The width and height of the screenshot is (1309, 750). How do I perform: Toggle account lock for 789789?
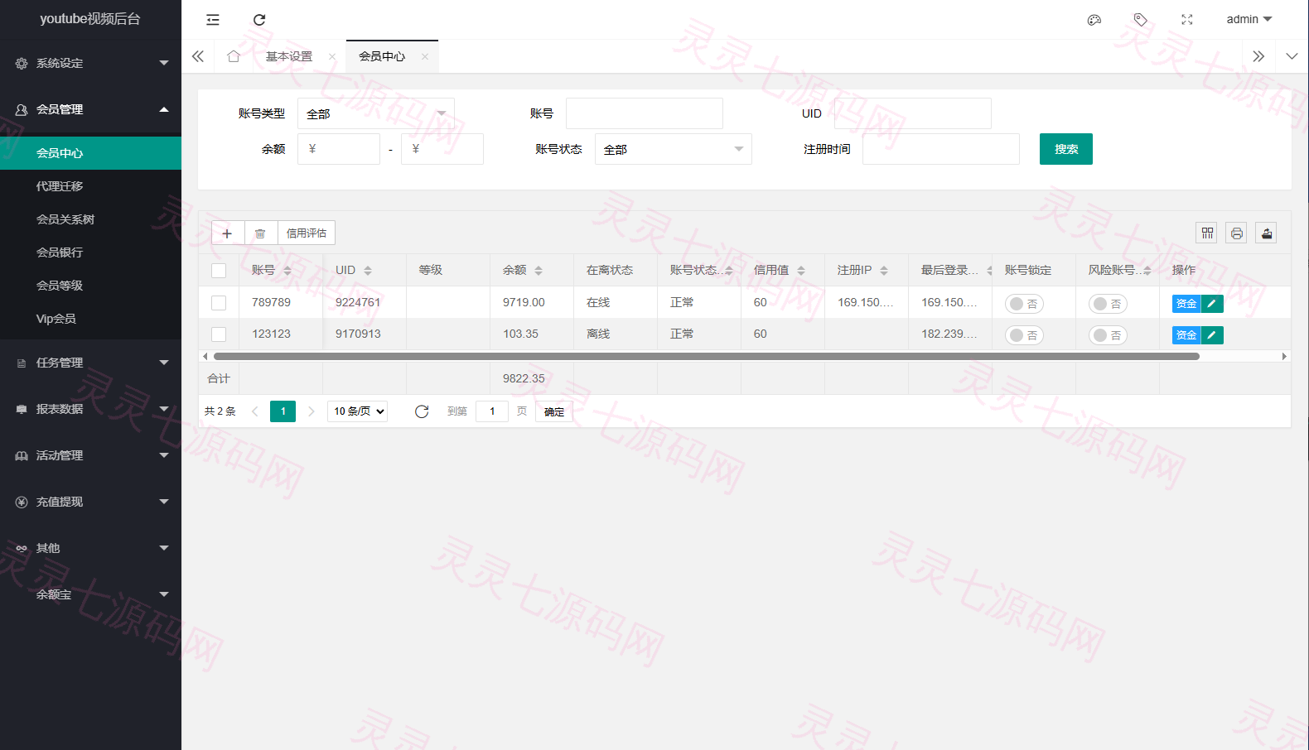pos(1024,304)
